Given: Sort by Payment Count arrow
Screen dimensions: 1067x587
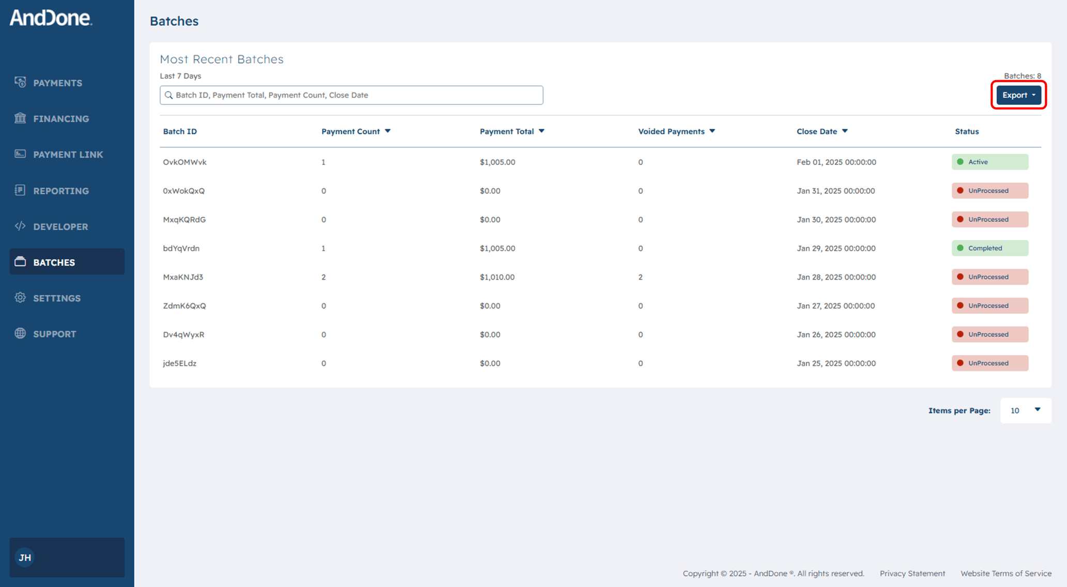Looking at the screenshot, I should pyautogui.click(x=388, y=131).
